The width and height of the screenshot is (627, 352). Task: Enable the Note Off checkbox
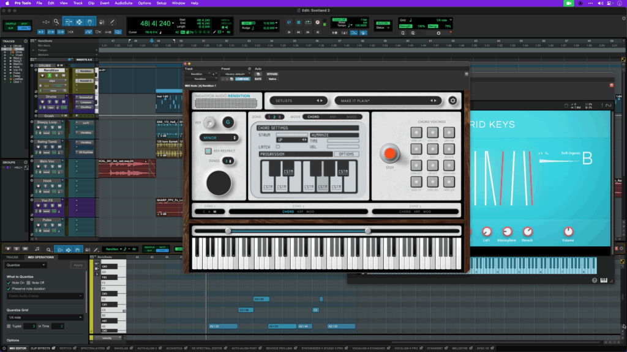tap(29, 282)
